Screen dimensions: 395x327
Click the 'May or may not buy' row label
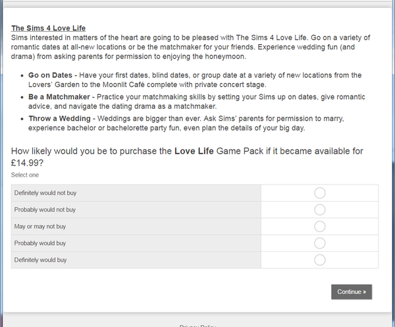[x=40, y=226]
